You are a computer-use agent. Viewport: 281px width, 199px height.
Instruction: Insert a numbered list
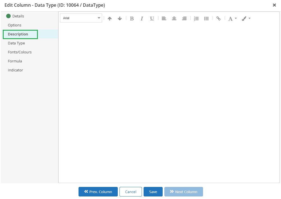(x=196, y=18)
